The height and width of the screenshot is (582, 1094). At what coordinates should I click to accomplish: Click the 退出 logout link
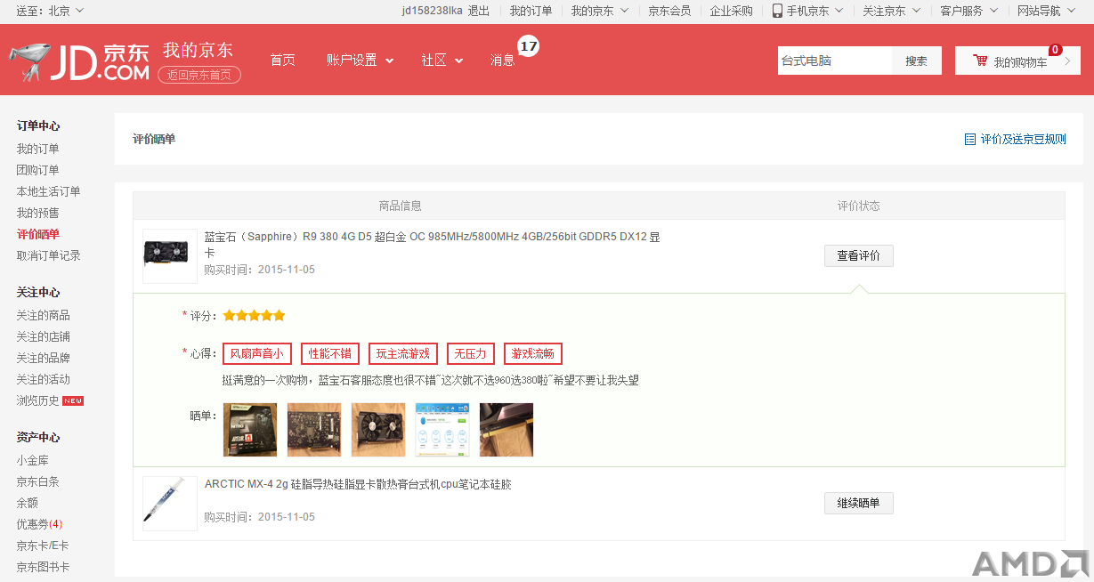[479, 11]
